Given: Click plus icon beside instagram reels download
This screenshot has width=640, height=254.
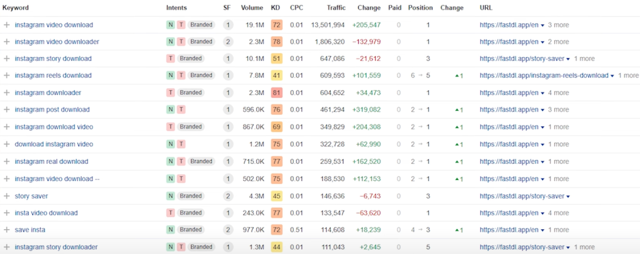Looking at the screenshot, I should coord(6,75).
